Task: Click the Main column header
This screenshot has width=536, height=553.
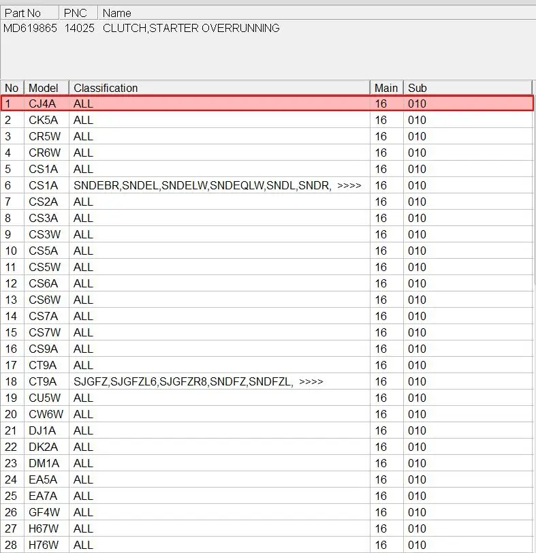Action: [x=386, y=88]
